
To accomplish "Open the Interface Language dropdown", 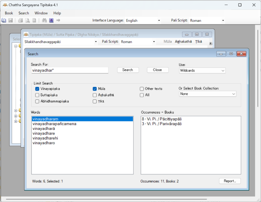I will pyautogui.click(x=159, y=21).
